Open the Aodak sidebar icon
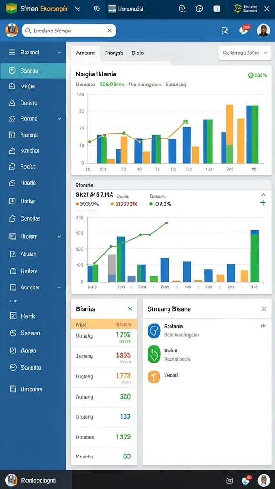 [12, 167]
